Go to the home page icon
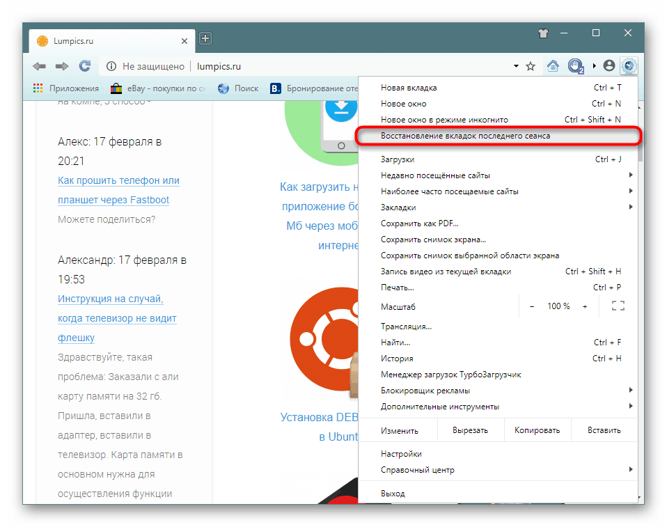667x527 pixels. pyautogui.click(x=553, y=66)
